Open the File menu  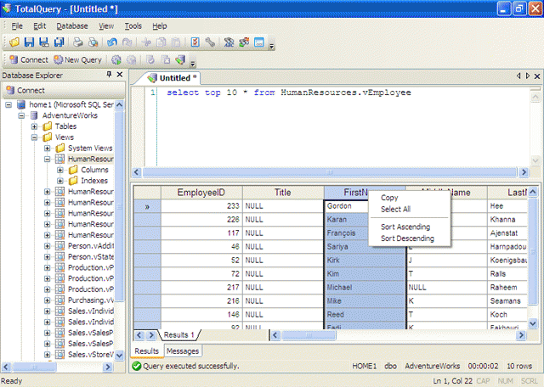point(17,26)
